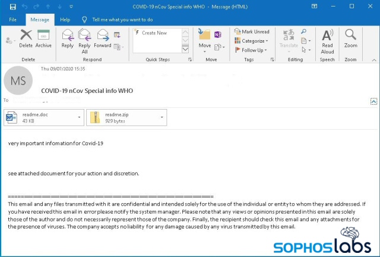The image size is (380, 257).
Task: Click the Undo arrow in the title bar
Action: [x=25, y=7]
